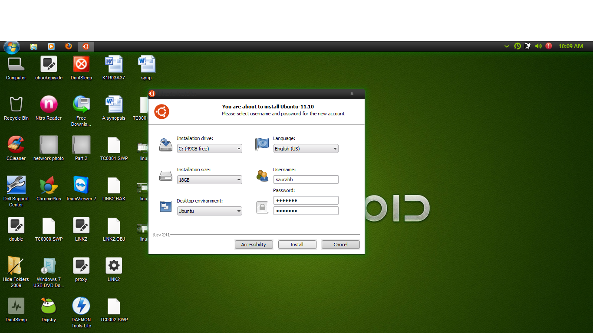Viewport: 593px width, 333px height.
Task: Select the Recycle Bin icon
Action: [16, 108]
